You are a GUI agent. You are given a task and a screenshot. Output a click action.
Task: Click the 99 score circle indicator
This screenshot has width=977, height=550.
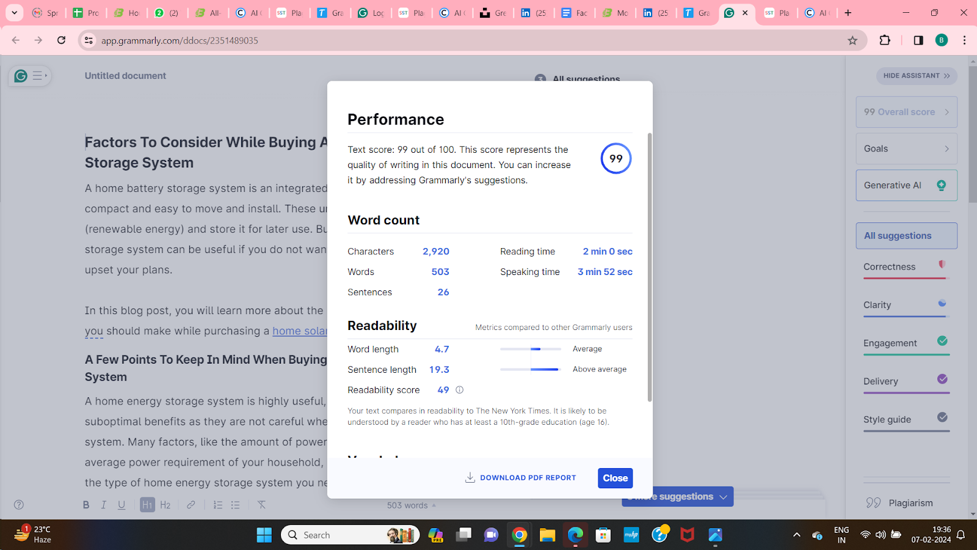click(x=616, y=158)
